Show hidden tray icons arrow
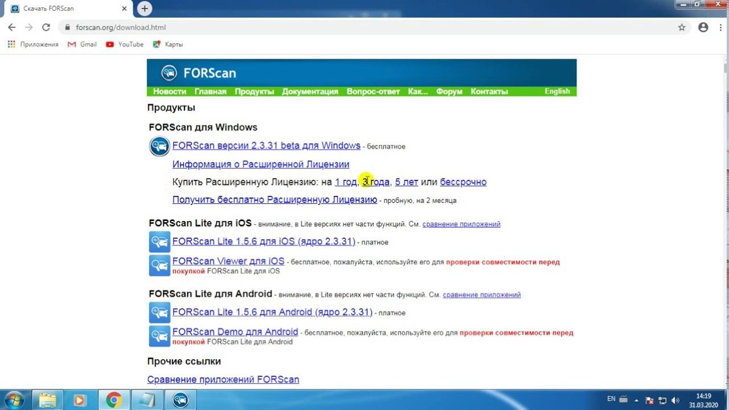729x410 pixels. (637, 400)
